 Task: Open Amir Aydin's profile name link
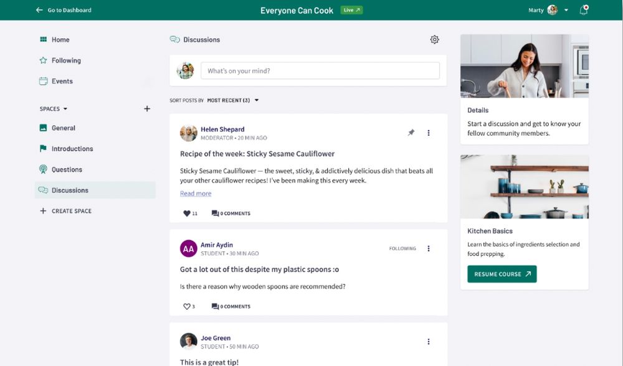(217, 245)
